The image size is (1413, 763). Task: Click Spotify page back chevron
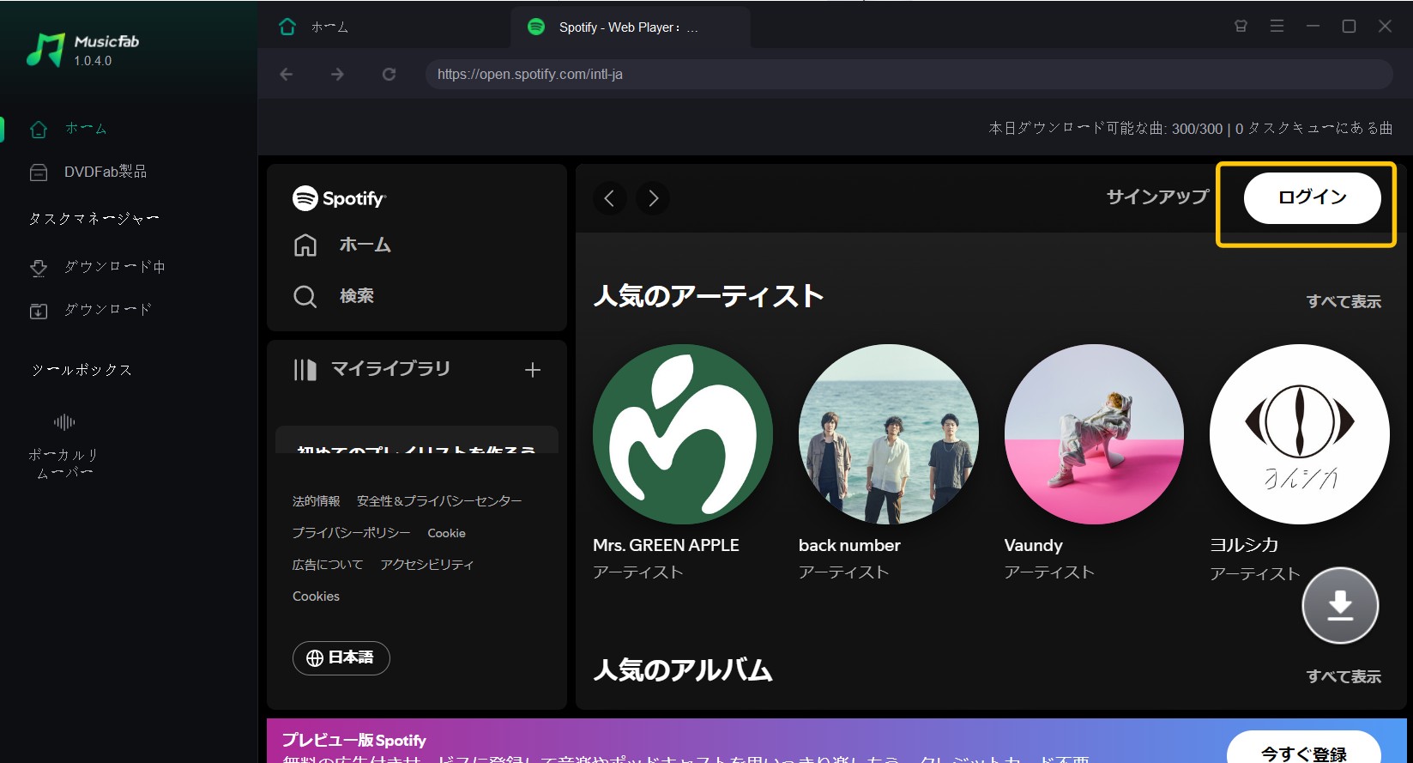[609, 198]
